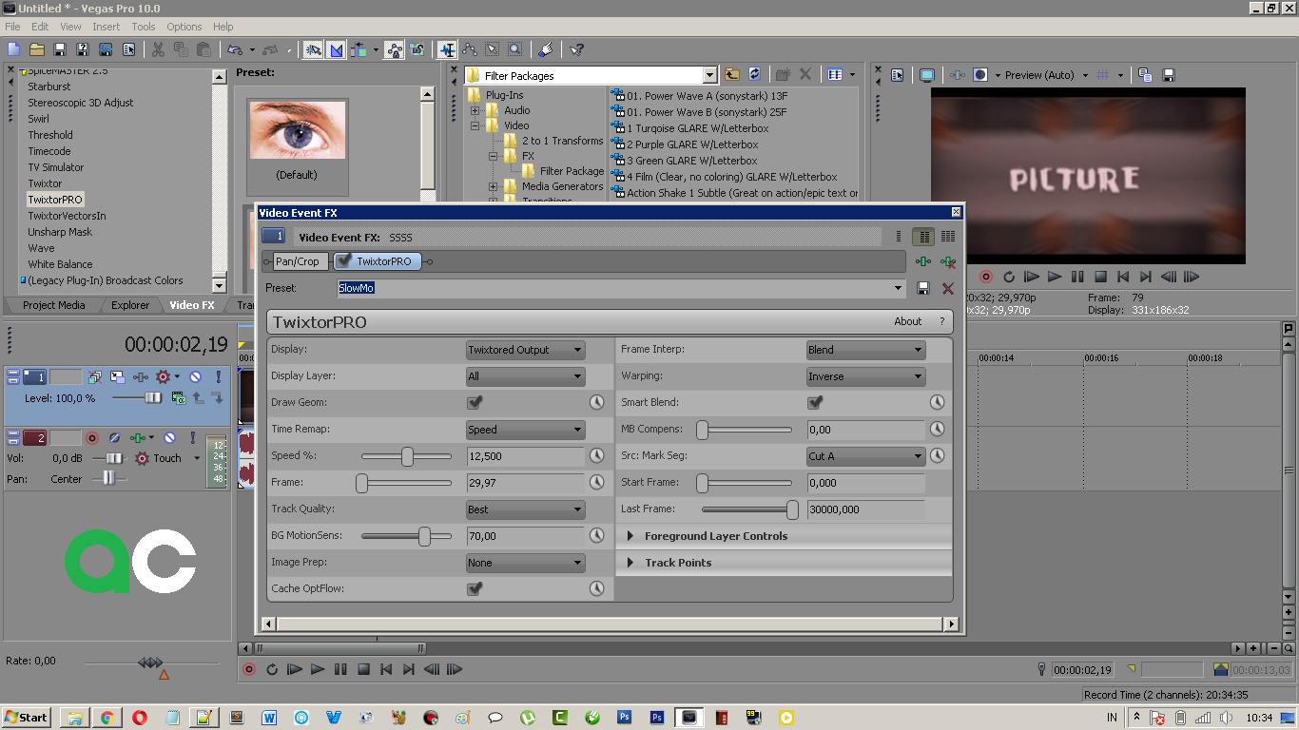Viewport: 1299px width, 730px height.
Task: Remove the selected plug-in from the chain
Action: [948, 261]
